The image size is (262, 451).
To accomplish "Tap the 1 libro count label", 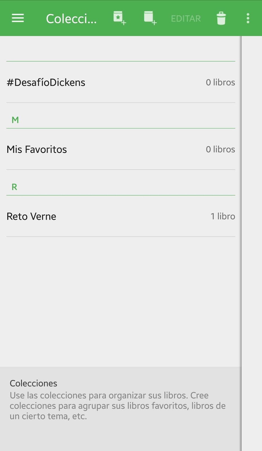I will [x=223, y=216].
